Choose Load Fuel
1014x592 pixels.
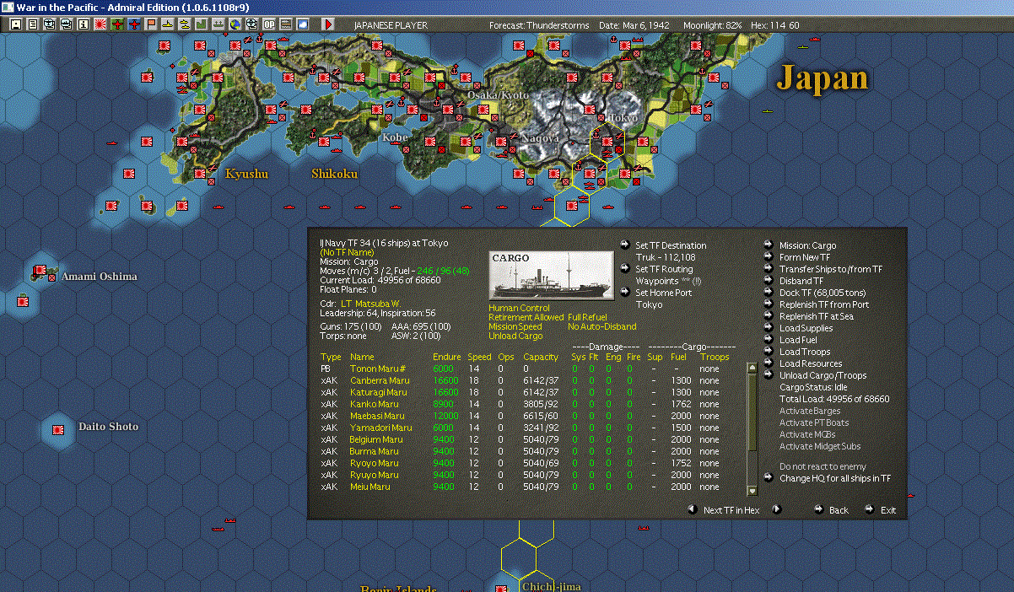point(799,340)
